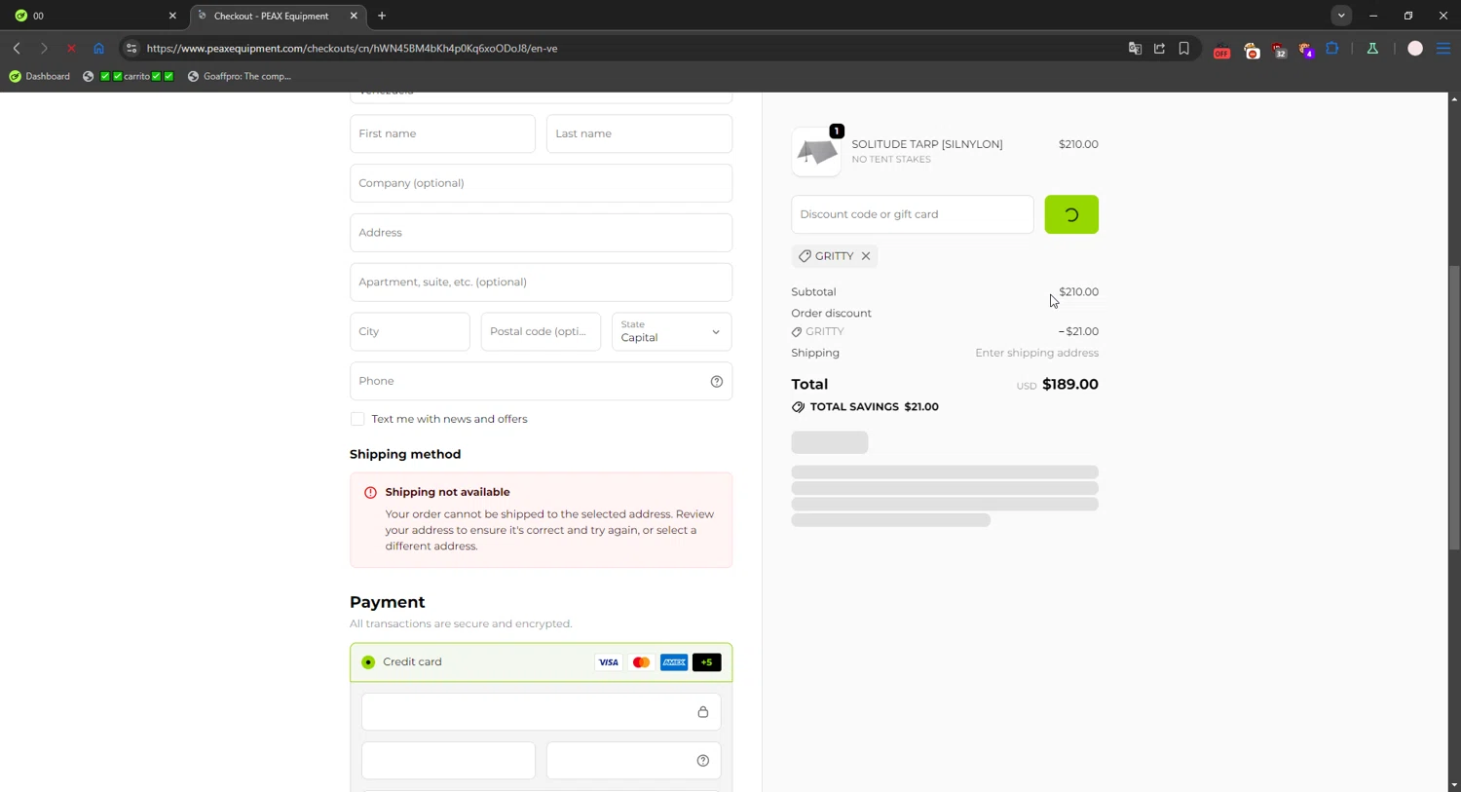The width and height of the screenshot is (1461, 792).
Task: Focus the Company (optional) field
Action: tap(541, 183)
